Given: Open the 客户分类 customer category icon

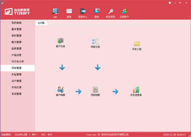Looking at the screenshot, I should coord(60,43).
